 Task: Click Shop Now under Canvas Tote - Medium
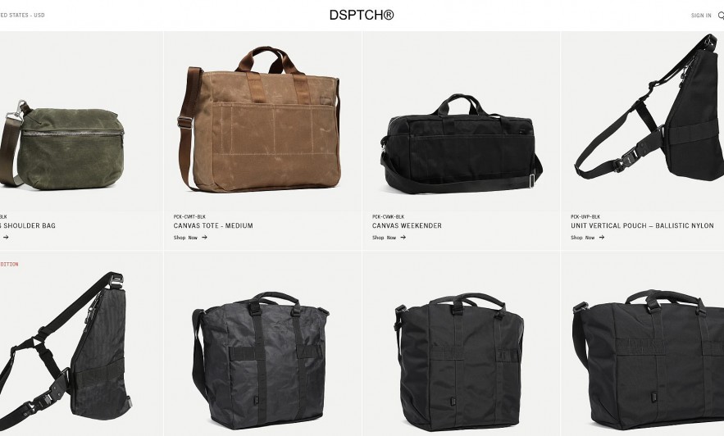(x=185, y=238)
